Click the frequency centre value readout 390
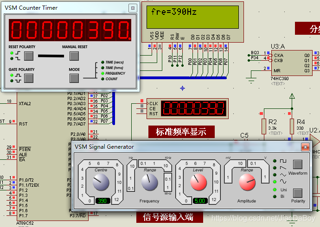 [102, 201]
